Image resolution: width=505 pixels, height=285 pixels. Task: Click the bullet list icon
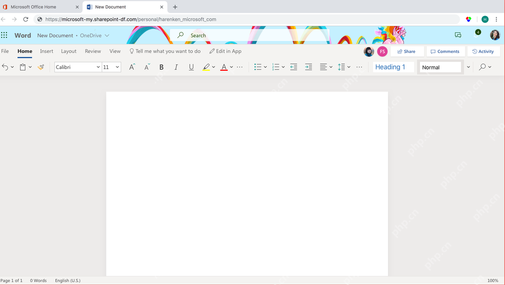258,67
